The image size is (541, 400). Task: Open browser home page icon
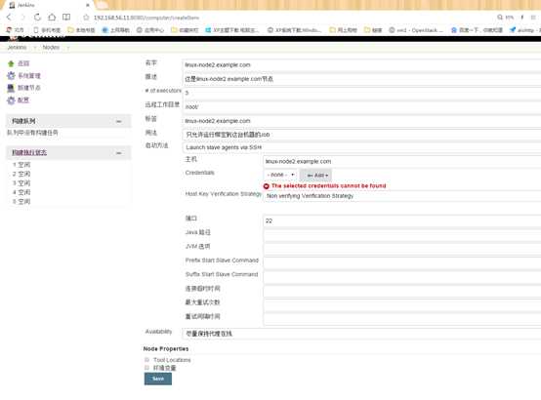coord(52,17)
